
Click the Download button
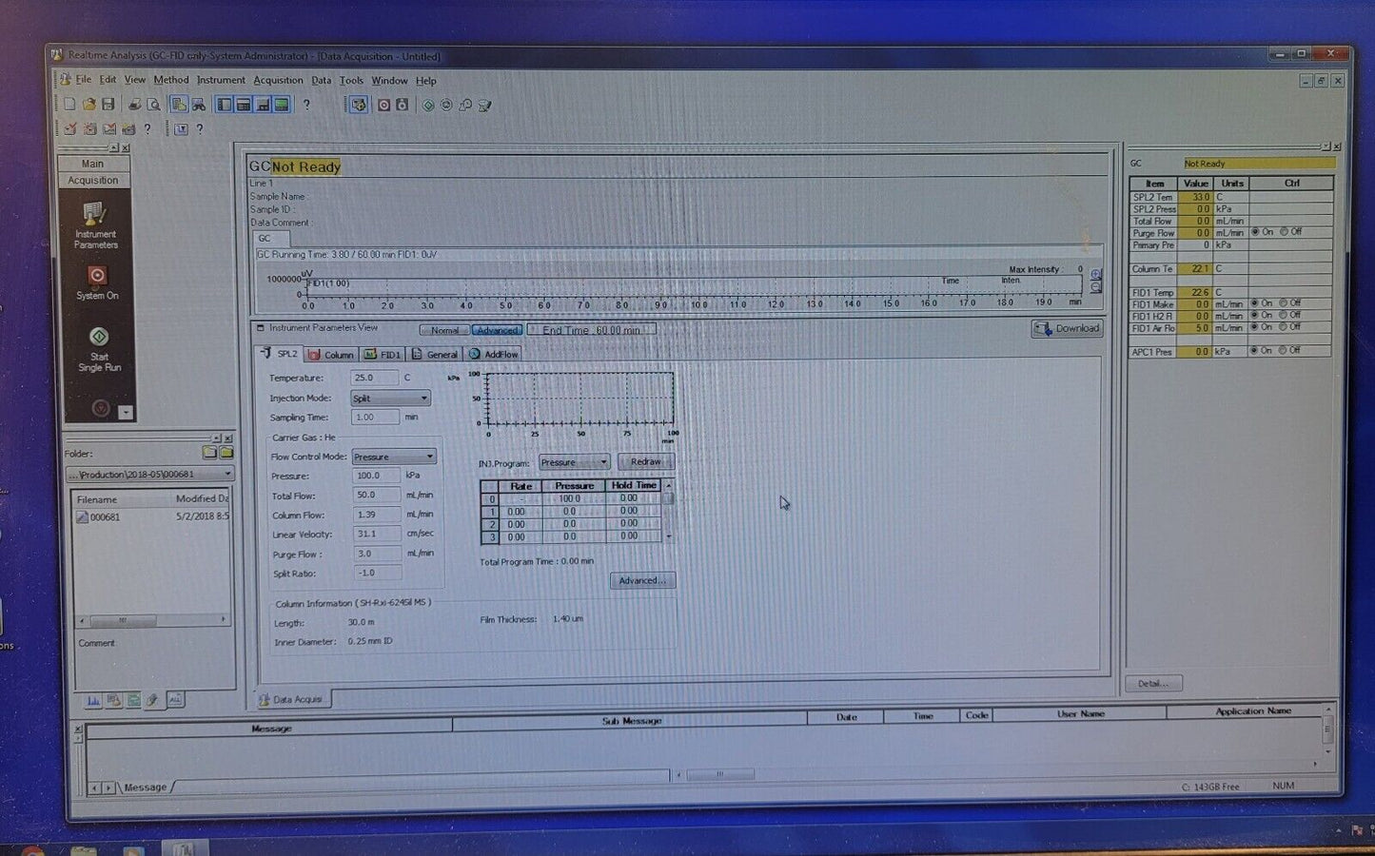[x=1067, y=329]
